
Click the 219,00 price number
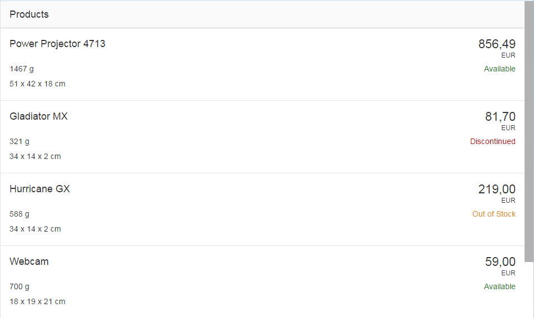pyautogui.click(x=497, y=189)
